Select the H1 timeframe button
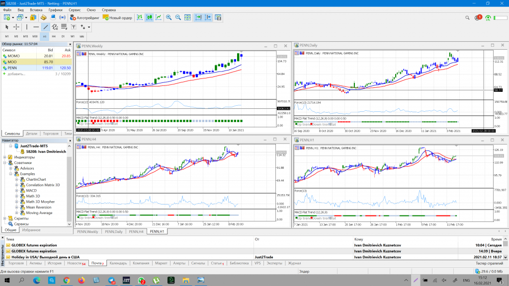 (44, 36)
